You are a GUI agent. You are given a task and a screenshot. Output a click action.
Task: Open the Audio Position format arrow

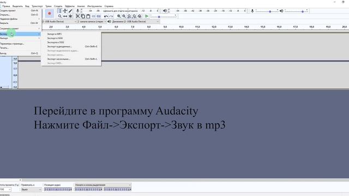coord(71,189)
